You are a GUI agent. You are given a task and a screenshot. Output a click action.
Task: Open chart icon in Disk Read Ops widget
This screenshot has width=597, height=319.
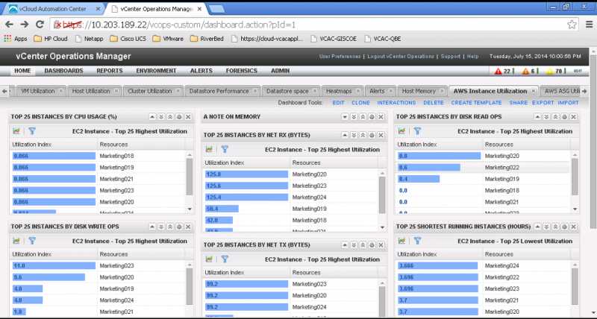point(401,131)
